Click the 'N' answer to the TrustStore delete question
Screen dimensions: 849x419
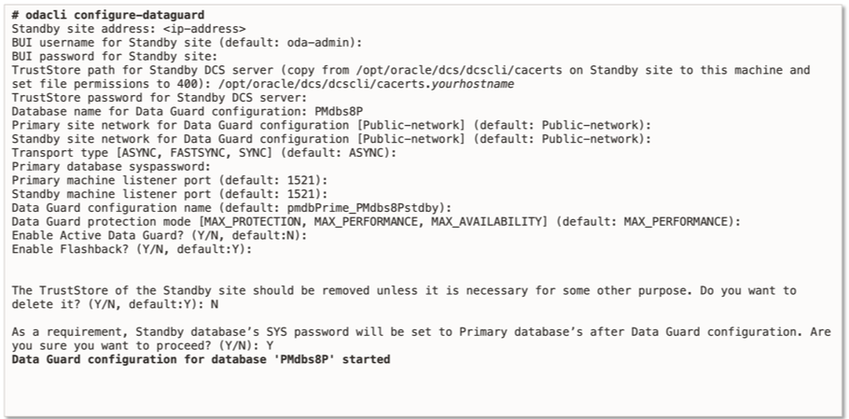coord(215,303)
